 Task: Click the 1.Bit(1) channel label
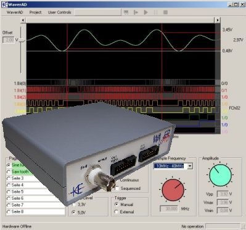(20, 91)
